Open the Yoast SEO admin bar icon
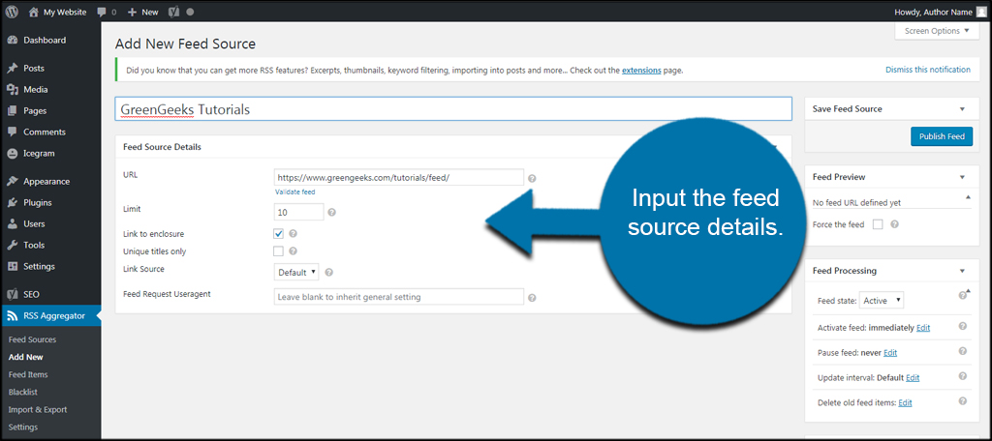The width and height of the screenshot is (992, 441). (174, 12)
